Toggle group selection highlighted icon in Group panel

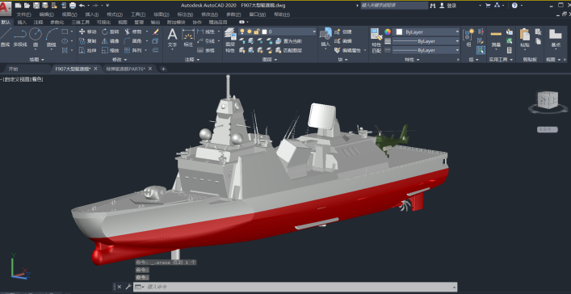[x=481, y=50]
